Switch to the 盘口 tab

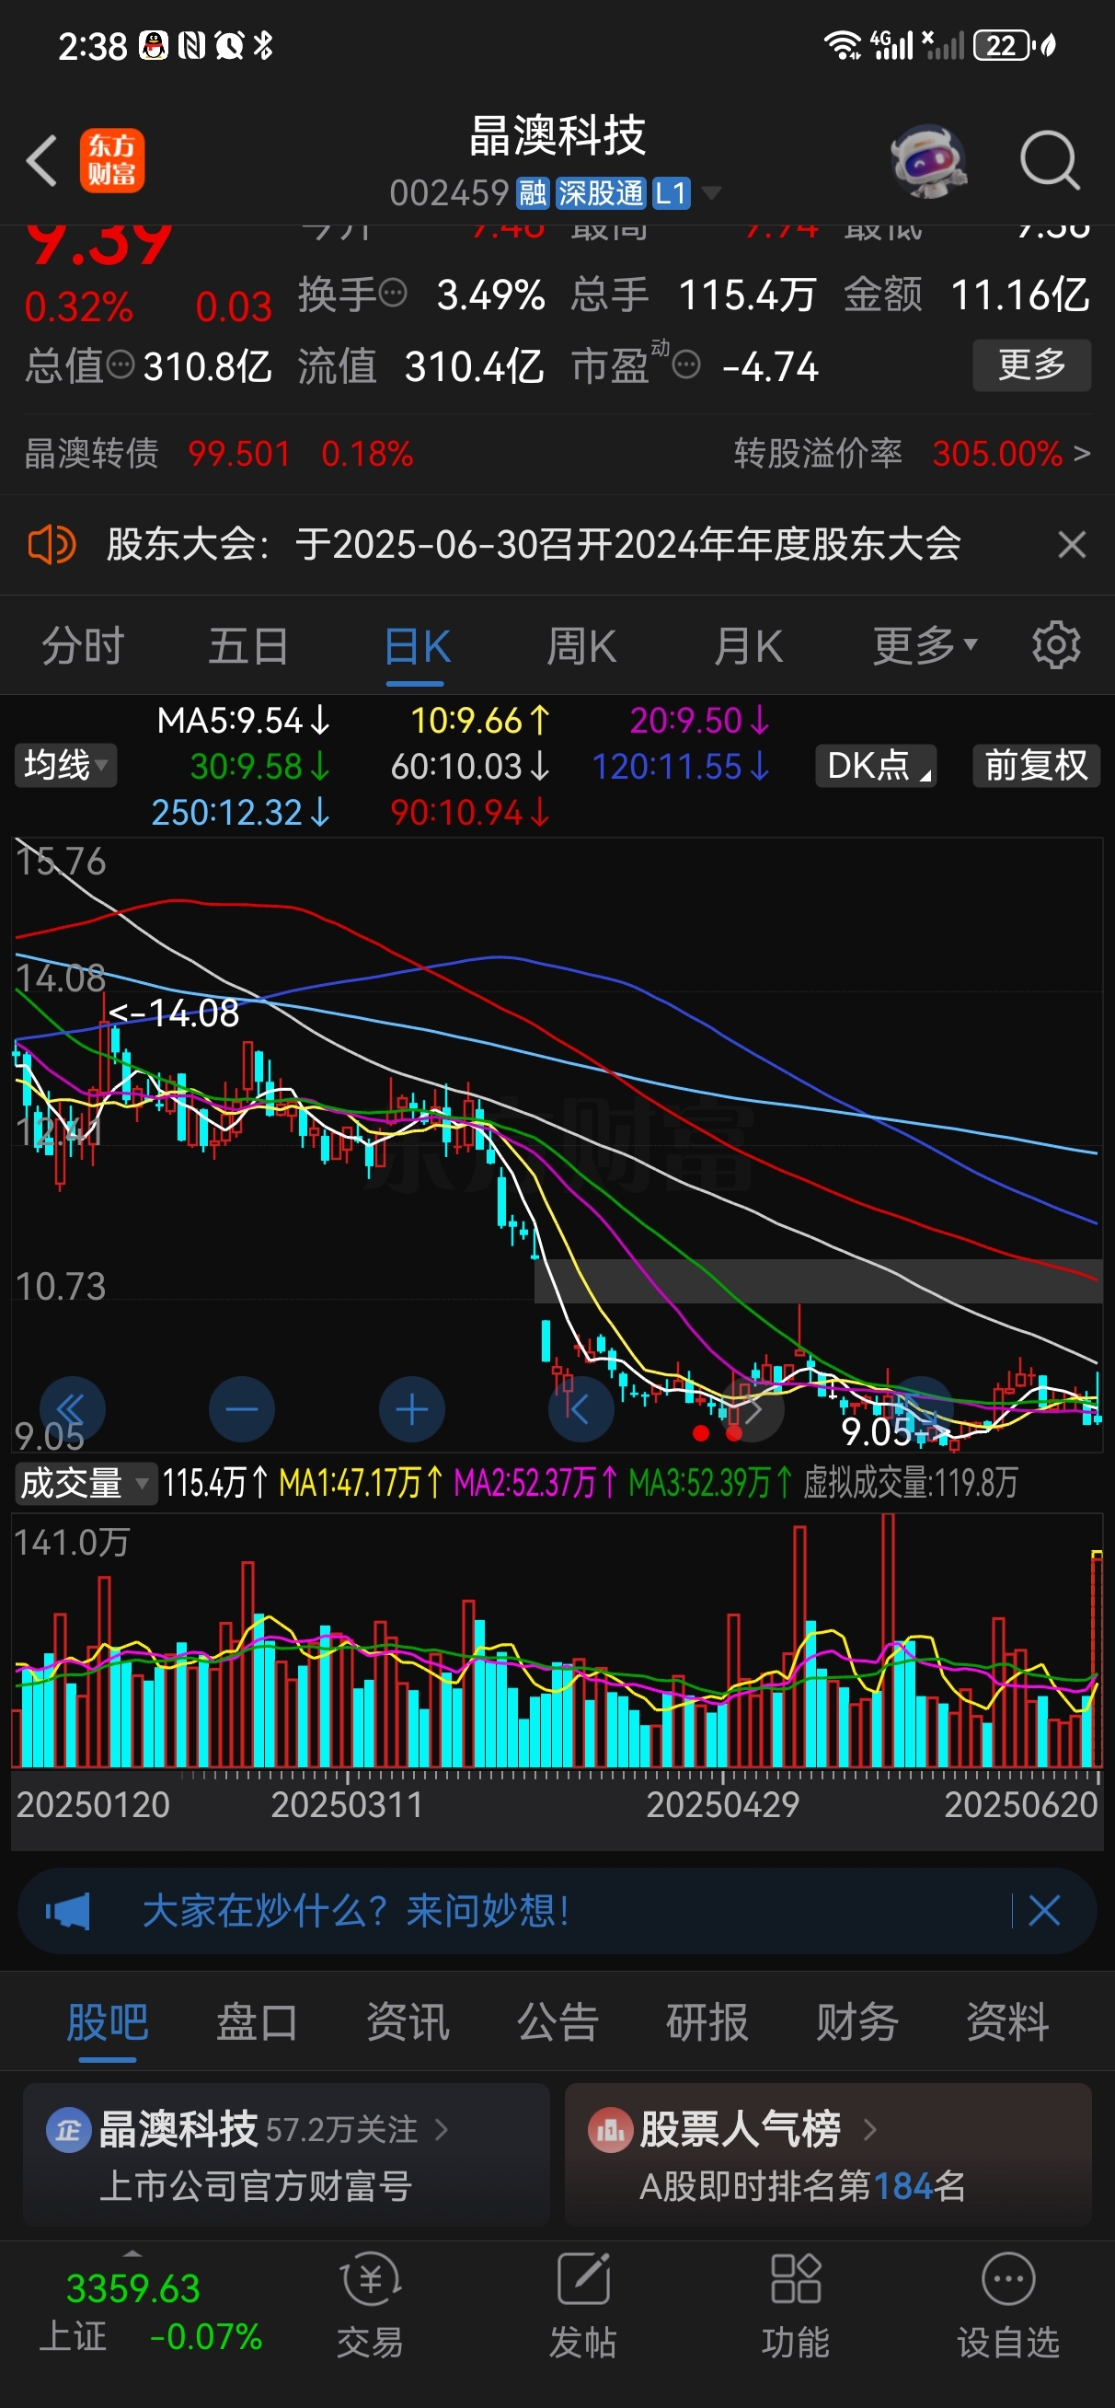click(x=258, y=2022)
